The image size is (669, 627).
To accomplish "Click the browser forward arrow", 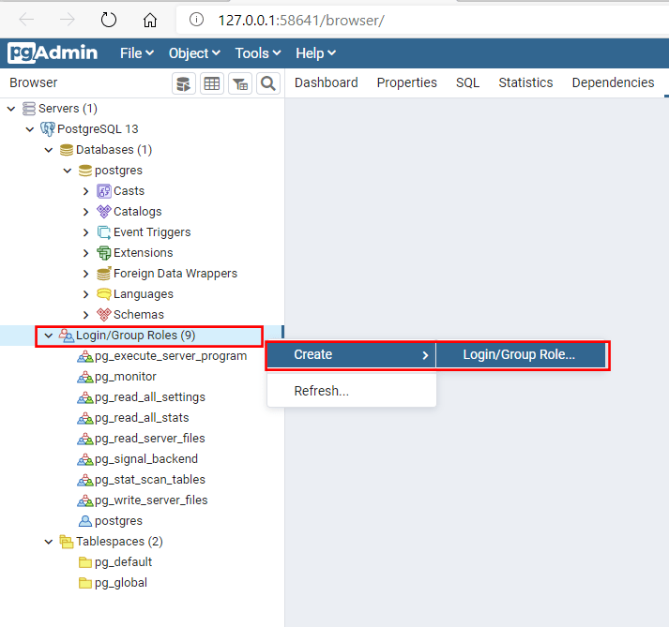I will 67,20.
